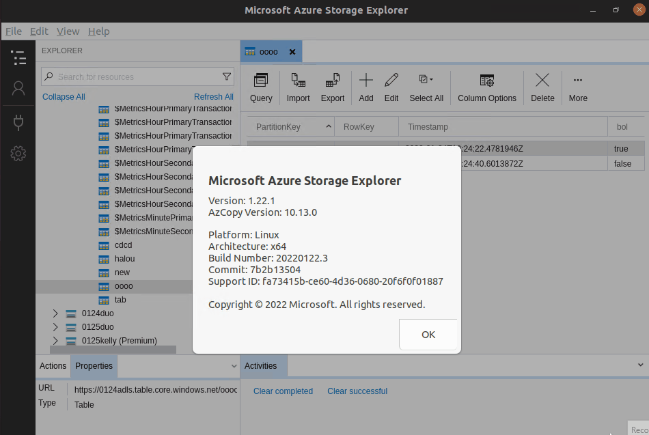
Task: Open the Account Management icon
Action: pyautogui.click(x=18, y=89)
